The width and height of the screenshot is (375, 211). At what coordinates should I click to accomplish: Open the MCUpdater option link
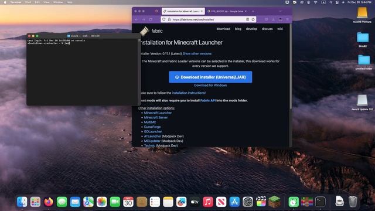(x=152, y=141)
